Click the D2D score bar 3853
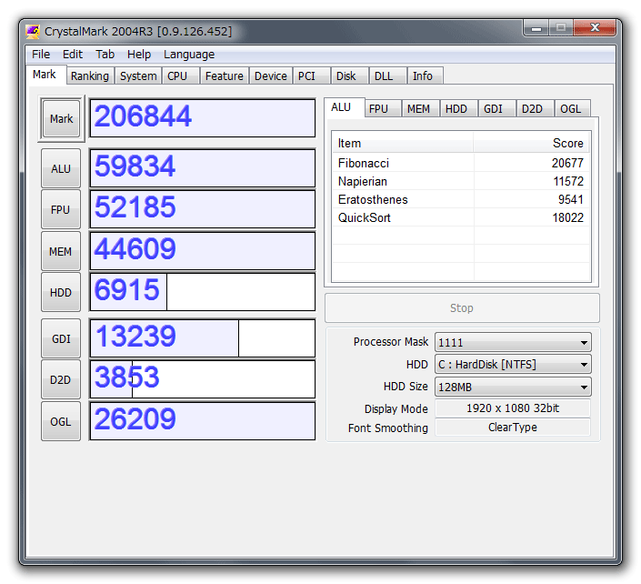The height and width of the screenshot is (584, 641). pos(203,379)
